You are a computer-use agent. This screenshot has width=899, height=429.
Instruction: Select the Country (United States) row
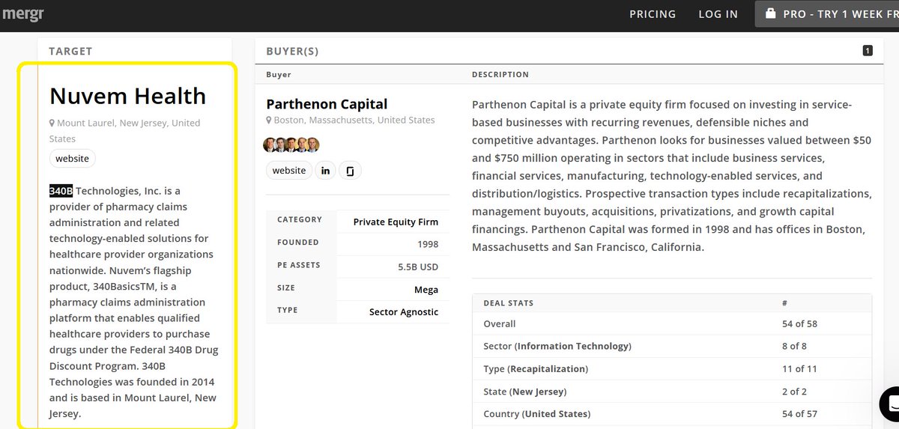[672, 414]
